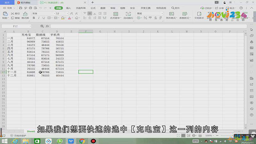The image size is (256, 144).
Task: Select the arrow tool in right sidebar
Action: [252, 29]
